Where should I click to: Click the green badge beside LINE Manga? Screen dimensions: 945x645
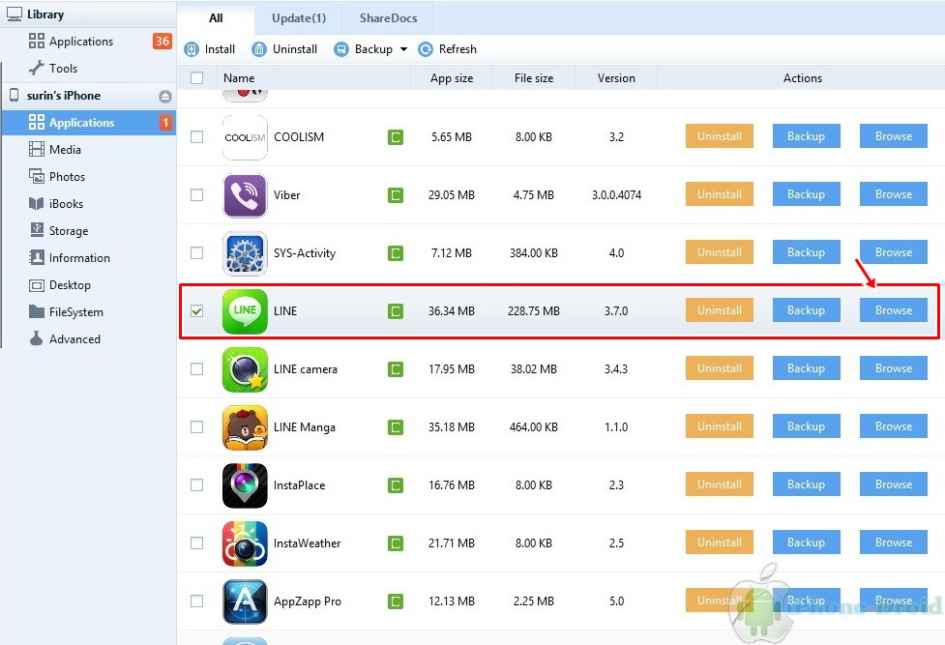(396, 427)
